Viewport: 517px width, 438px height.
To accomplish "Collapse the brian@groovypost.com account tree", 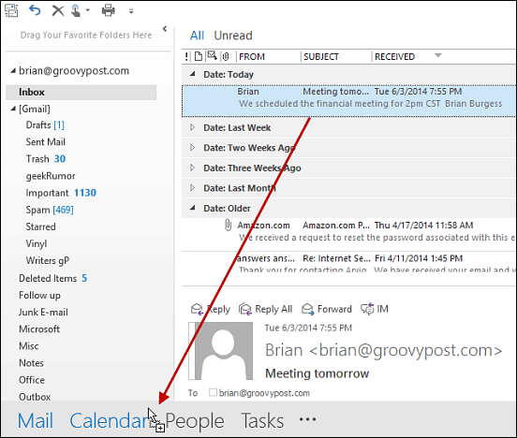I will [13, 70].
